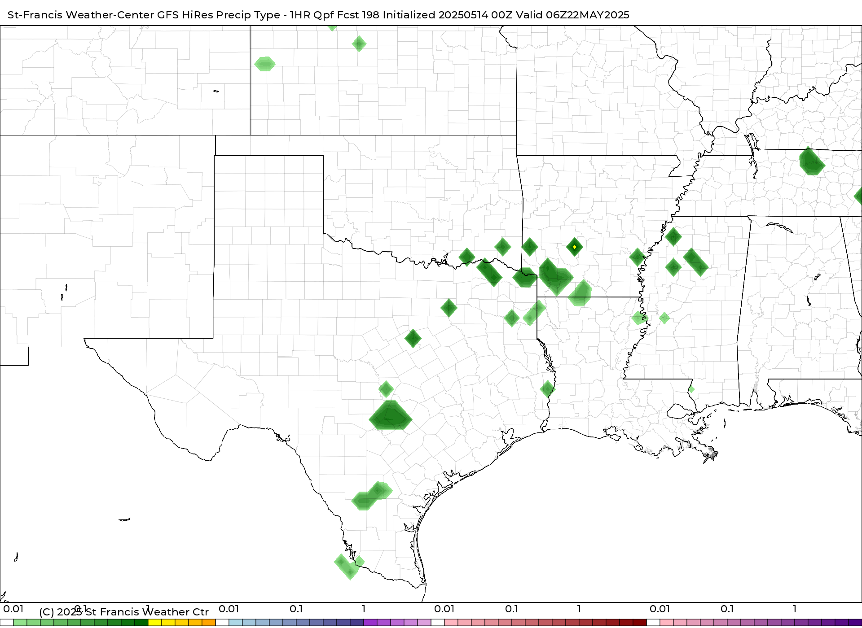Click the large dark green rain area in central Texas
This screenshot has height=628, width=862.
(391, 415)
